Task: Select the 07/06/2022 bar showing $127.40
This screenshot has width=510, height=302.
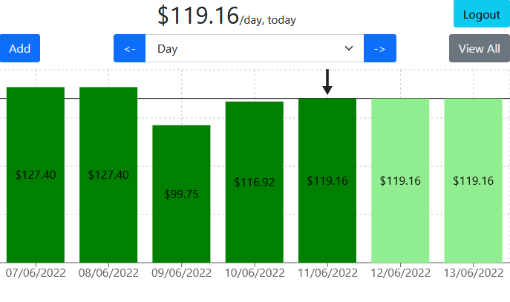Action: coord(36,174)
